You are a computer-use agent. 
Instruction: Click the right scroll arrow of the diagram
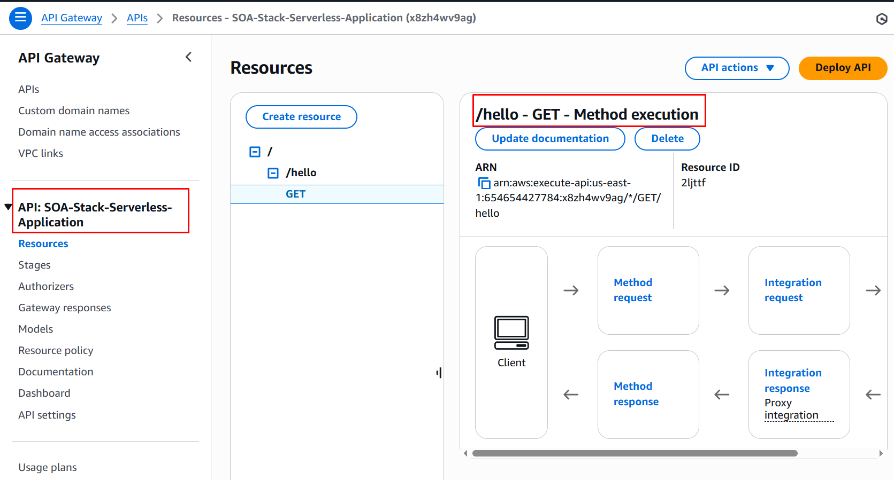(881, 453)
